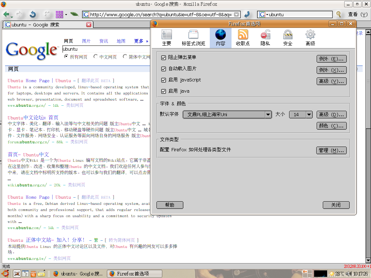Toggle the Block popup (阻止弹出菜单) checkbox

(x=163, y=58)
